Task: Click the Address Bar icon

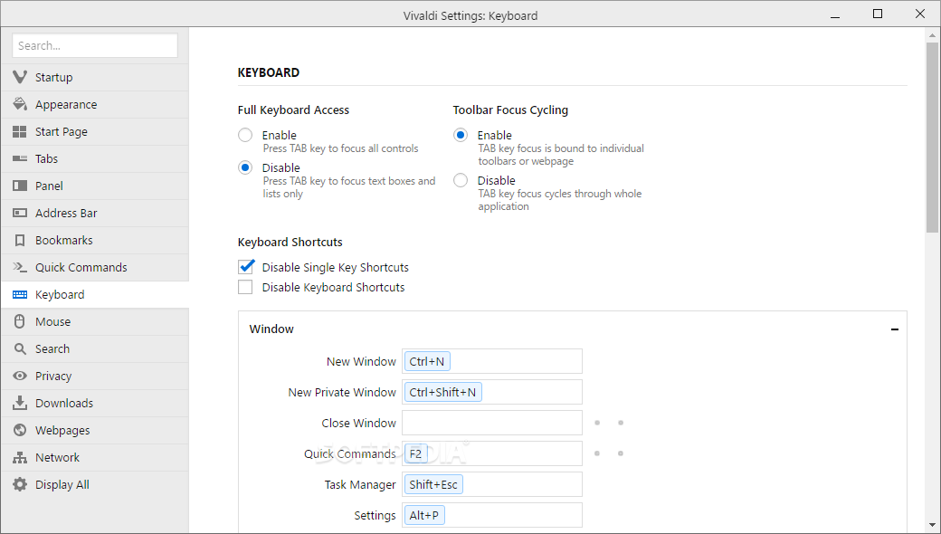Action: pos(20,213)
